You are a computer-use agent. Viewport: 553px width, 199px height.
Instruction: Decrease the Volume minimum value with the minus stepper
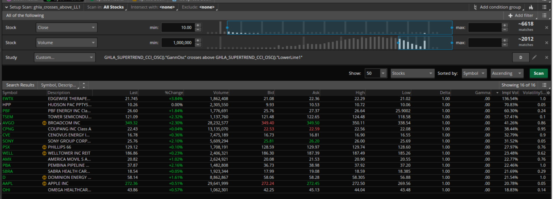tap(198, 45)
